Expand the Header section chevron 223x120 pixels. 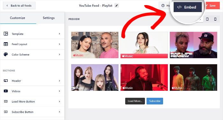pos(60,81)
